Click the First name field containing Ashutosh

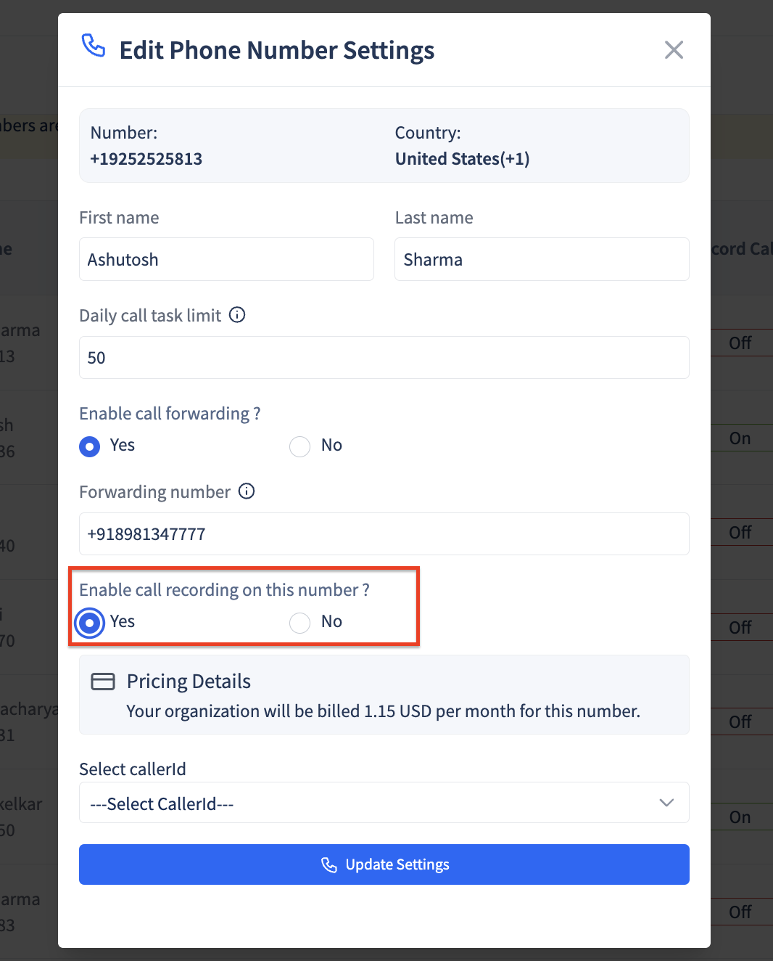[x=226, y=259]
